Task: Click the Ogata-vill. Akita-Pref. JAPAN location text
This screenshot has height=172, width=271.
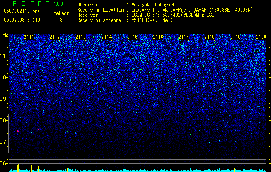Action: [x=192, y=10]
